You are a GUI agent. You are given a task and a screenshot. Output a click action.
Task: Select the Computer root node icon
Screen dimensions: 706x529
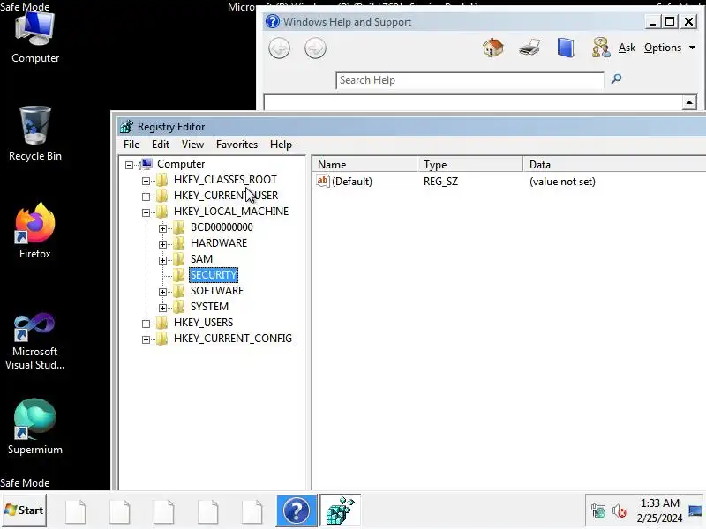click(x=146, y=164)
